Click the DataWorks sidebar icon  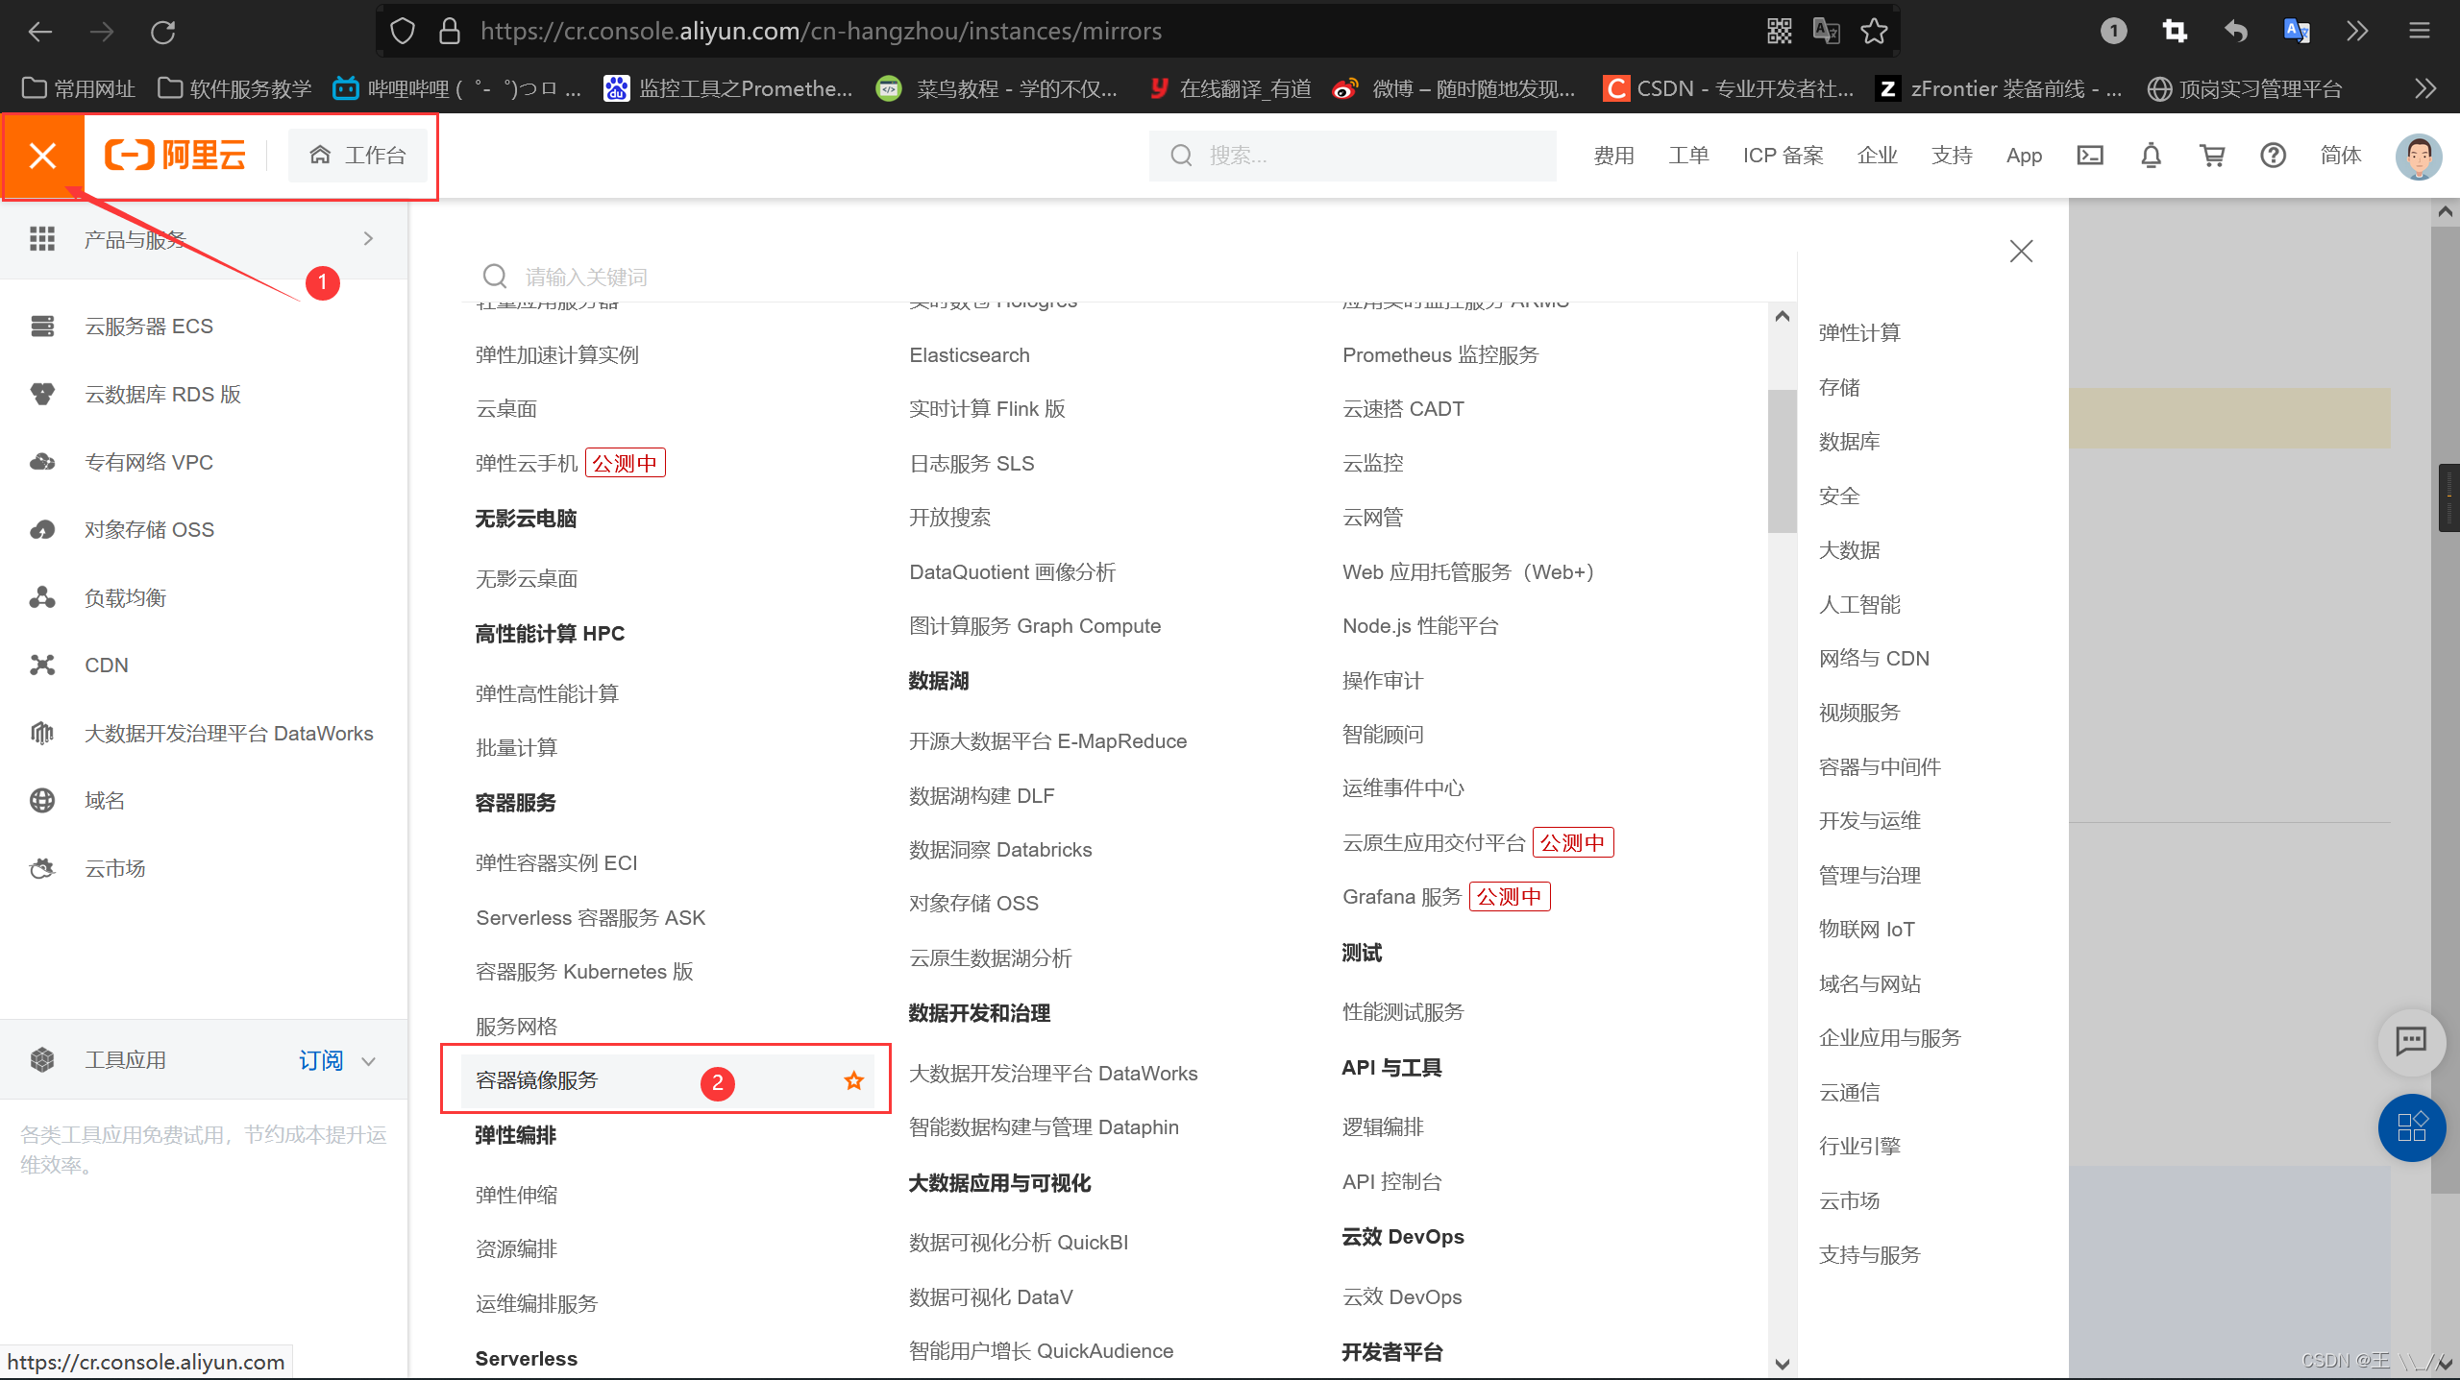point(42,734)
